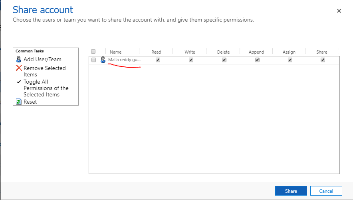Click the Add User/Team icon
This screenshot has height=200, width=353.
[x=19, y=59]
